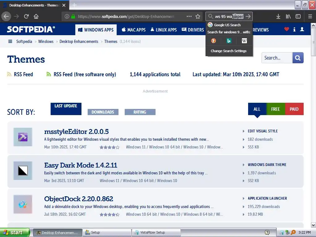Switch to VistaMizer Setup taskbar window
Screen dimensions: 316x237
[x=156, y=233]
